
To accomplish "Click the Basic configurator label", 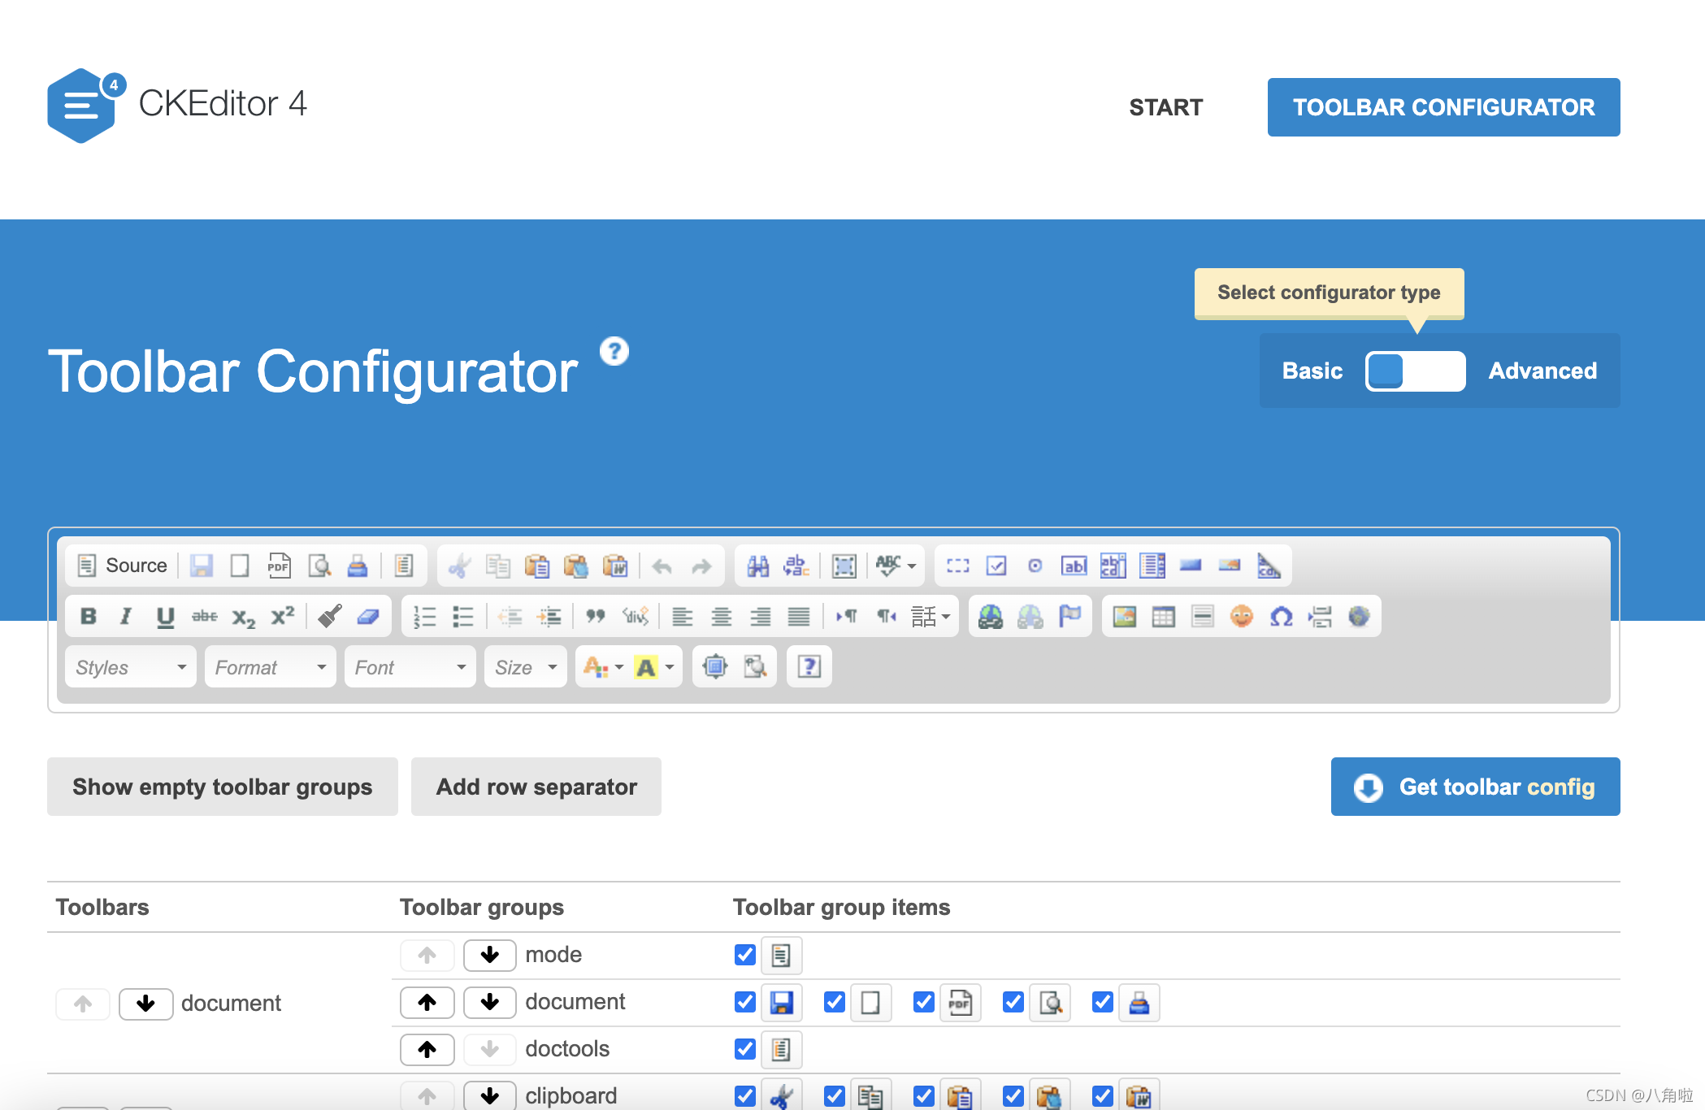I will pos(1312,371).
